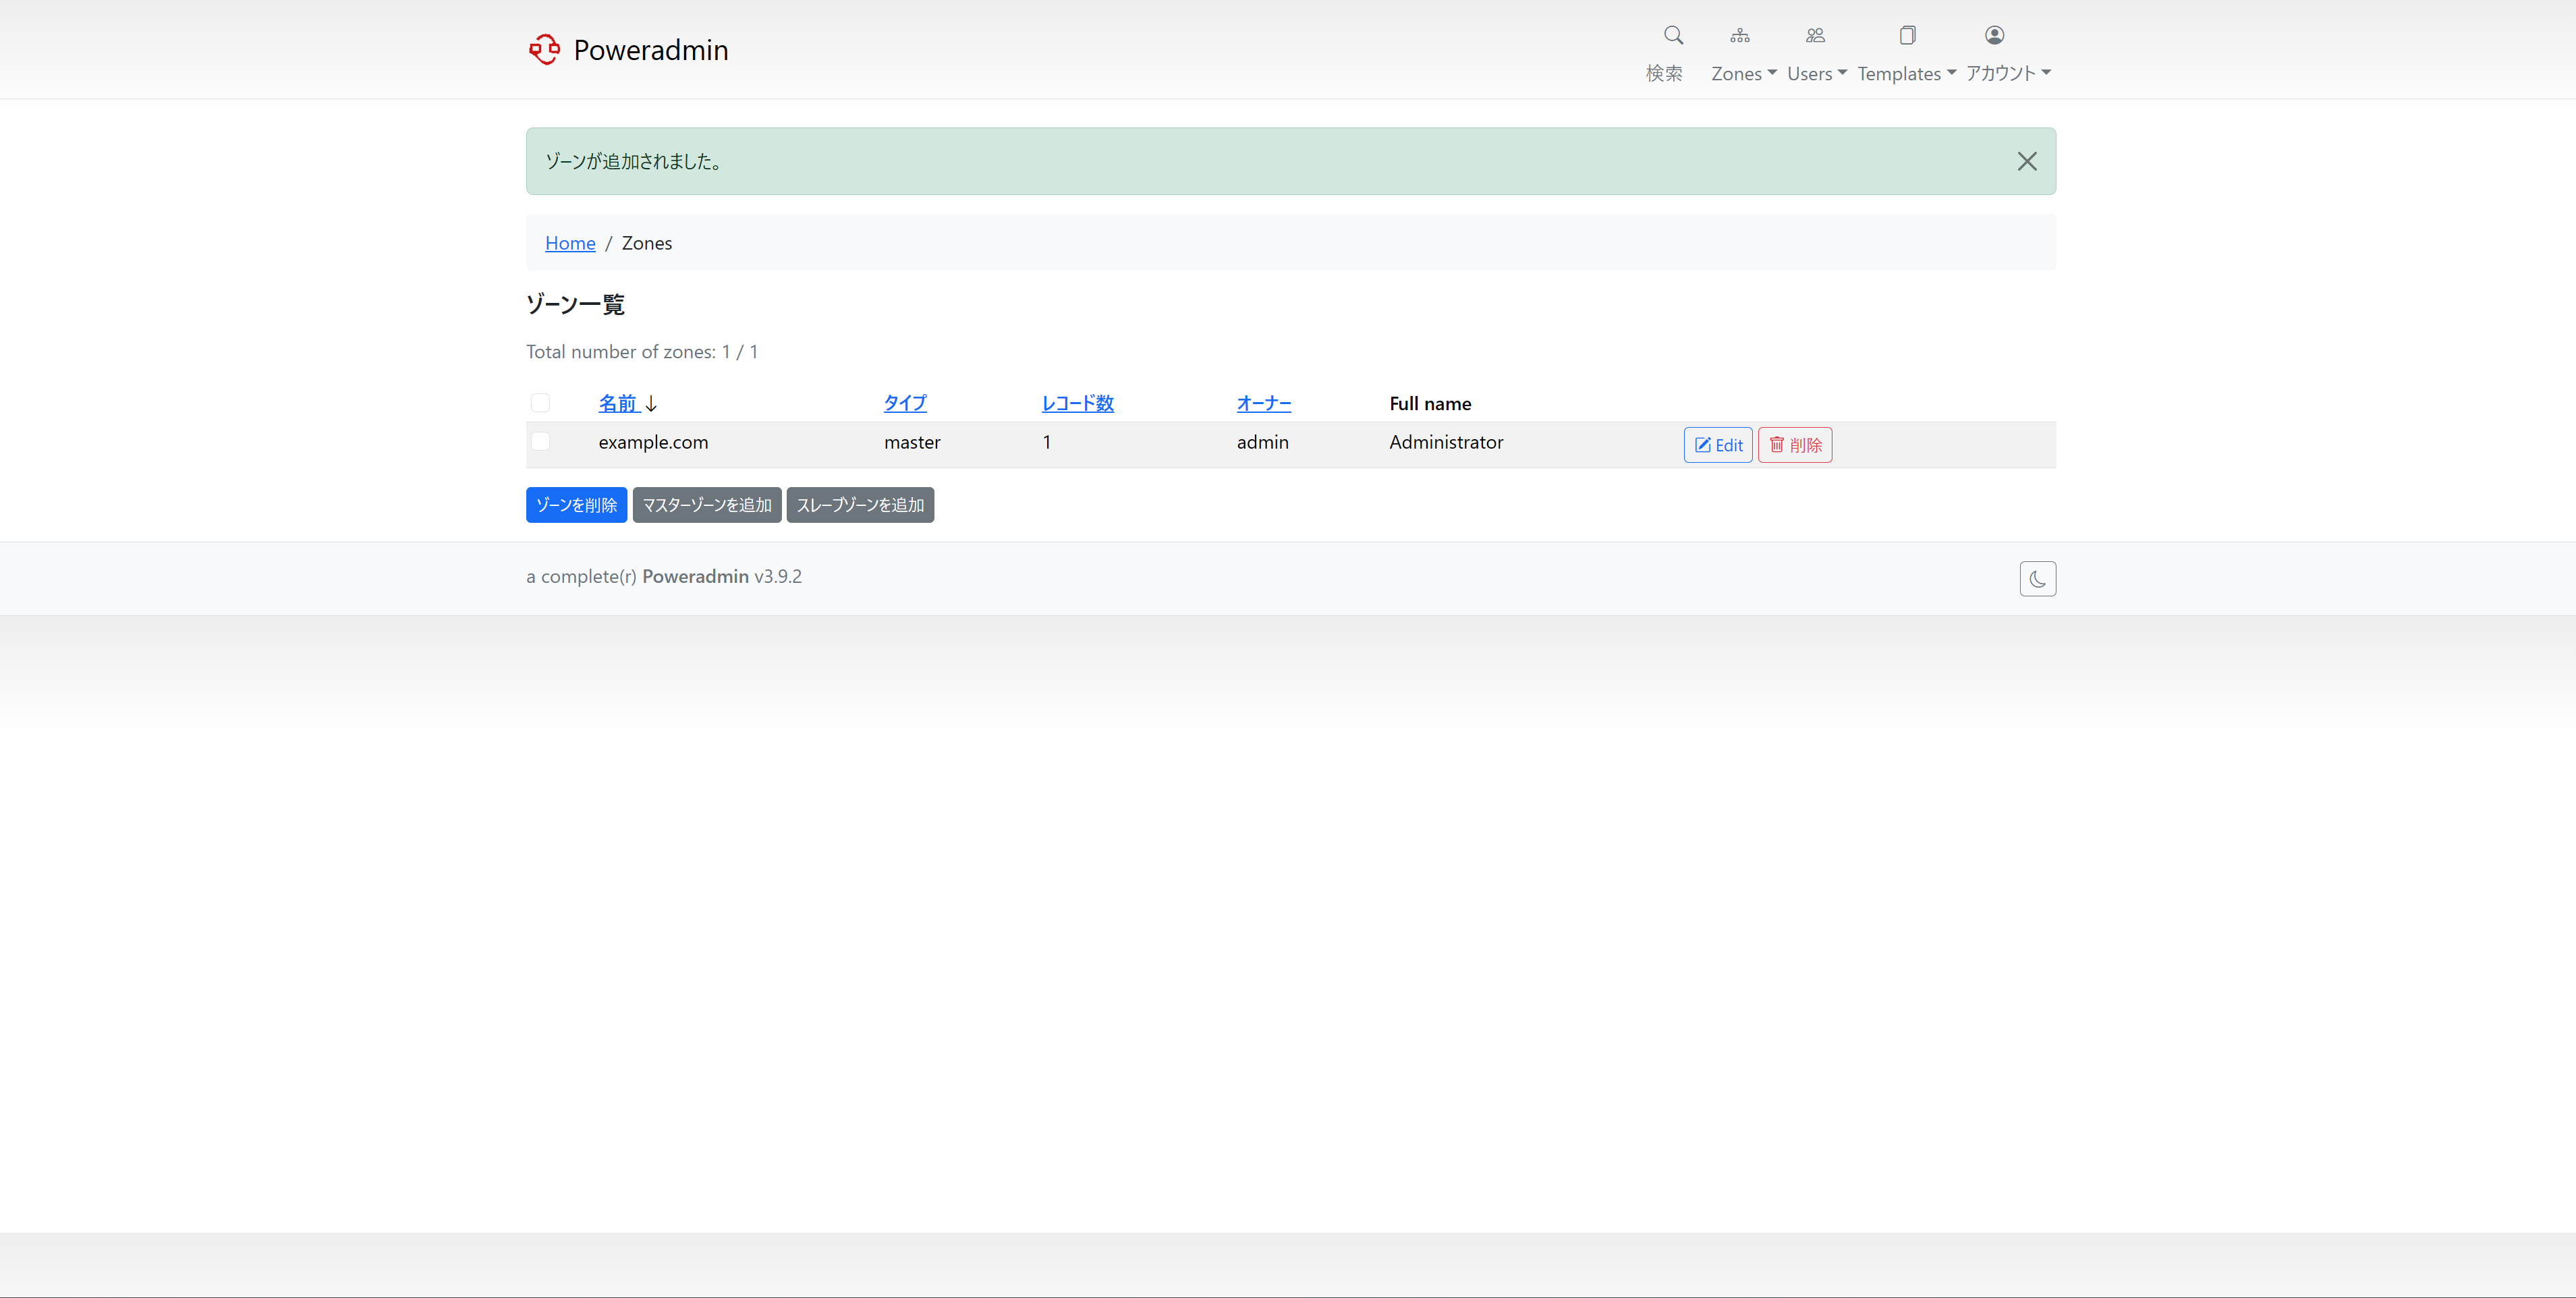Check the select-all zones checkbox
2576x1298 pixels.
[x=540, y=403]
